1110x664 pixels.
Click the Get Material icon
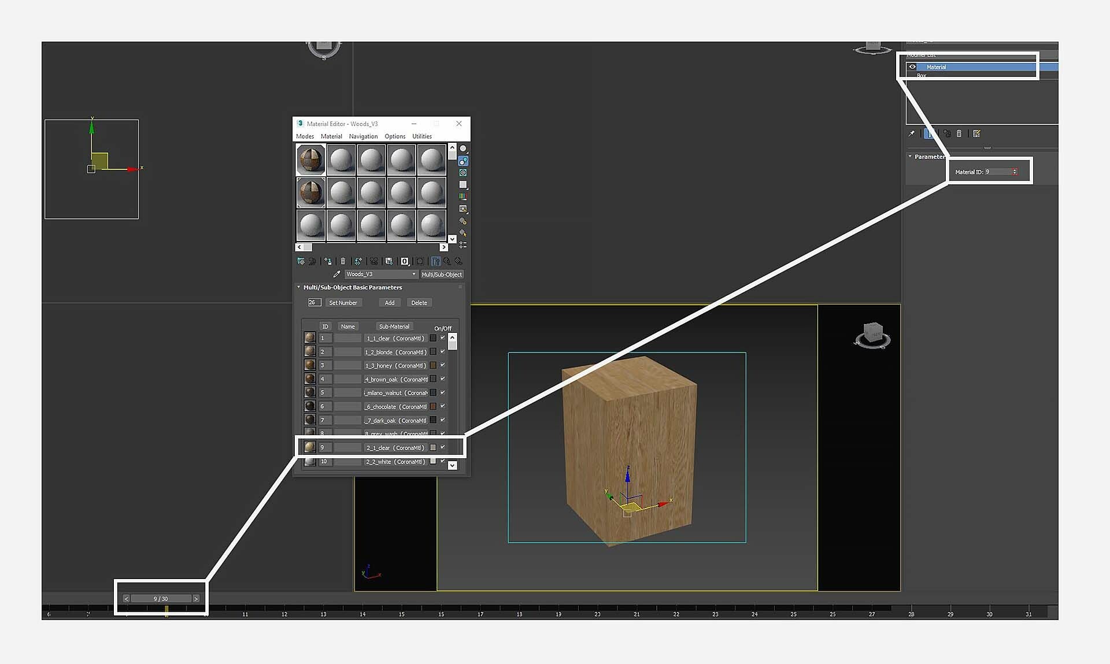point(301,261)
